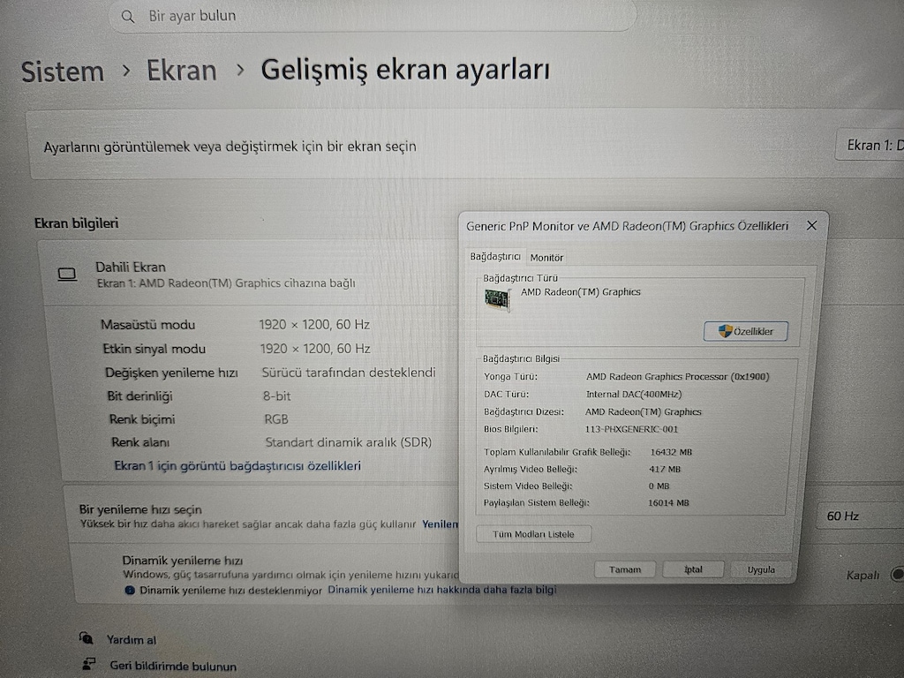Open the 'Ekran 1' display selector dropdown
The image size is (904, 678).
870,145
